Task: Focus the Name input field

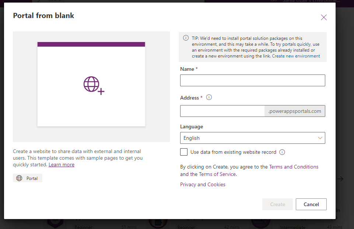Action: 253,80
